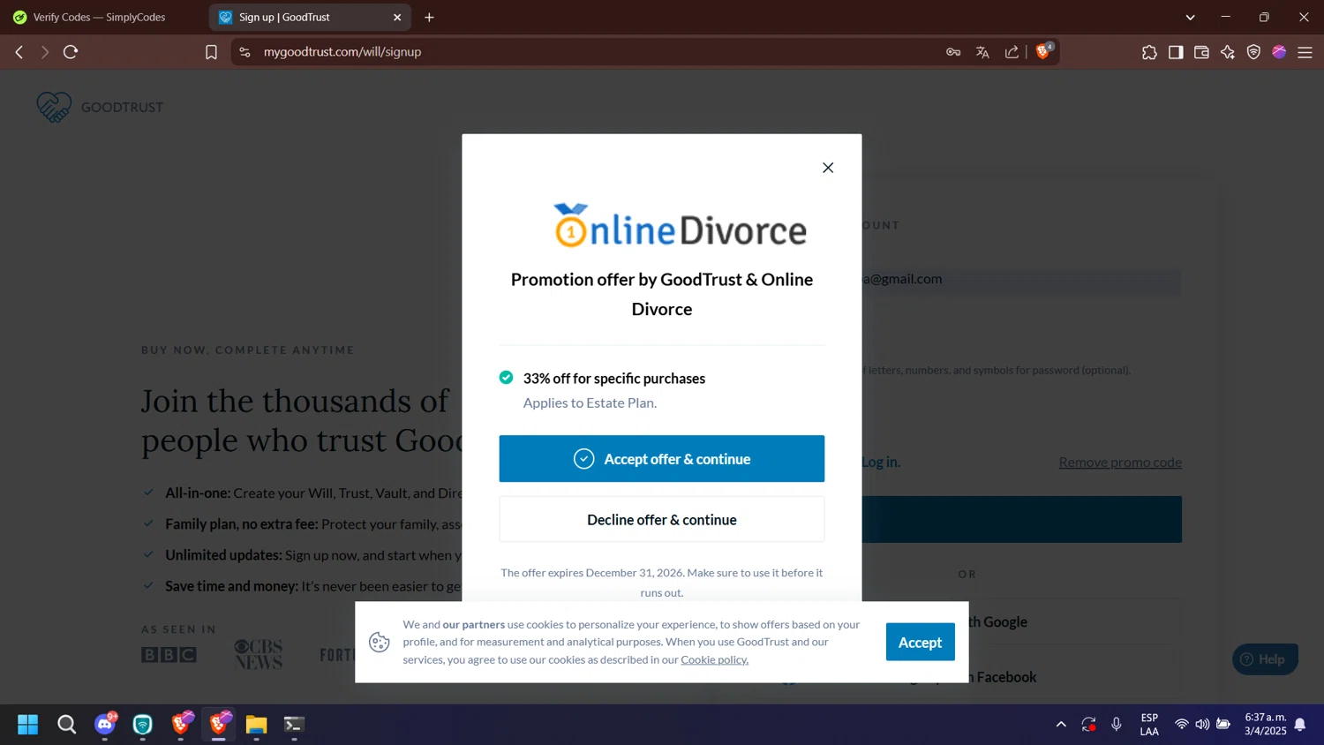Open the Help chat widget
Screen dimensions: 1324x745
(1264, 659)
